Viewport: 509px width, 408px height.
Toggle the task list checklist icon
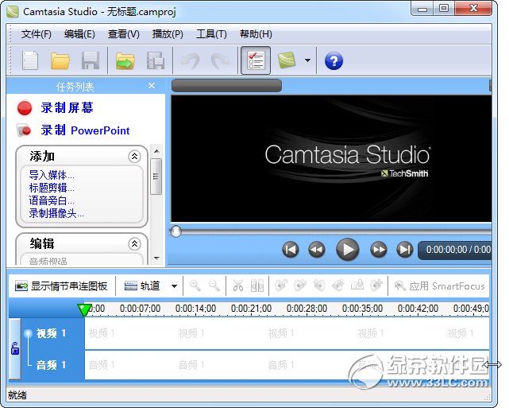click(x=256, y=60)
